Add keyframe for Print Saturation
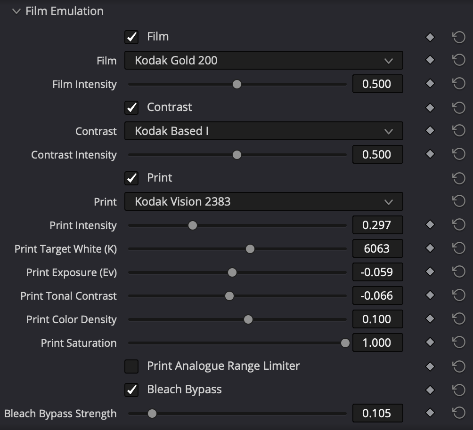Screen dimensions: 473x430 click(x=430, y=342)
